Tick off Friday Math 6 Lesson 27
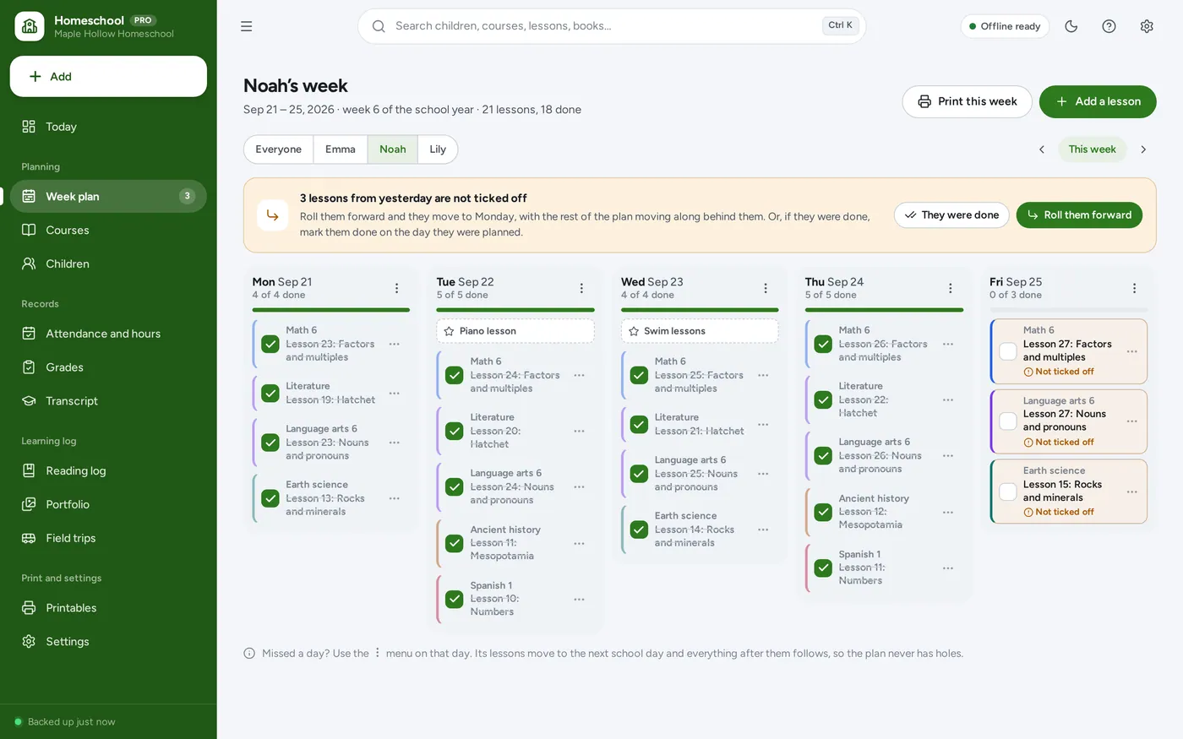Viewport: 1183px width, 739px height. [1008, 351]
